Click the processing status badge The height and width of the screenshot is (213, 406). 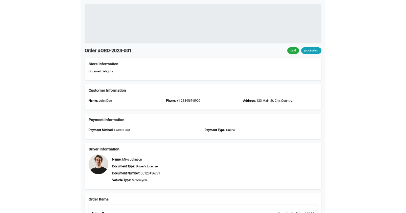coord(311,50)
